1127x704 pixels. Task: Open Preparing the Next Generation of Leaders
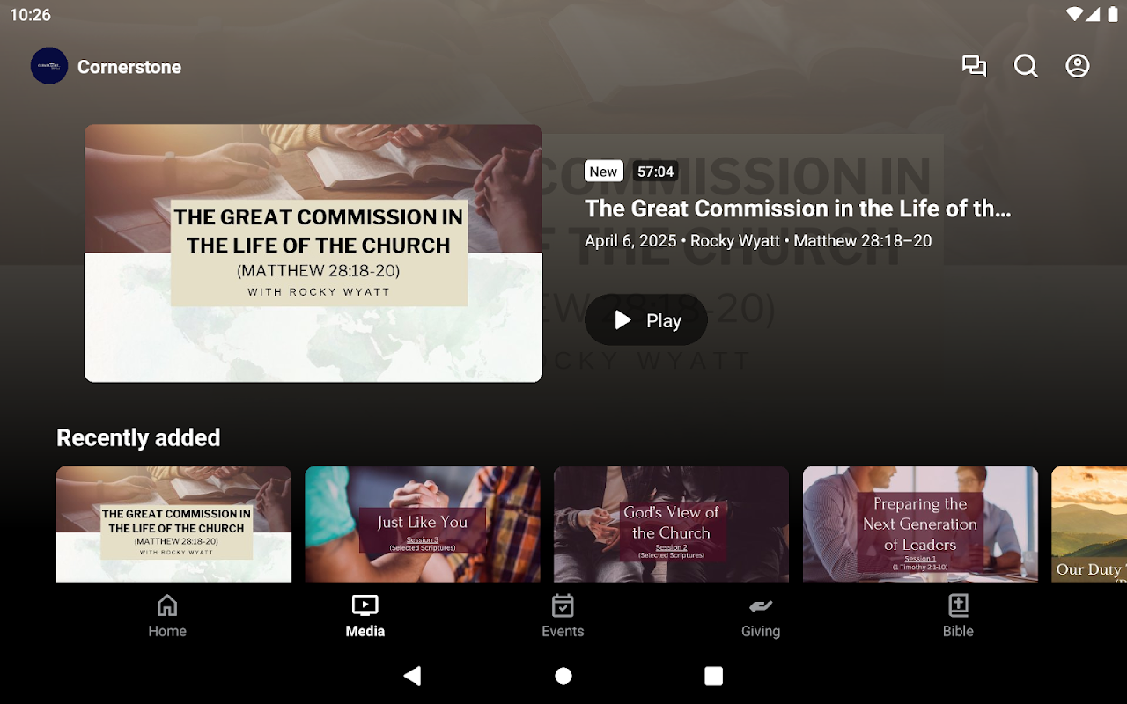920,524
